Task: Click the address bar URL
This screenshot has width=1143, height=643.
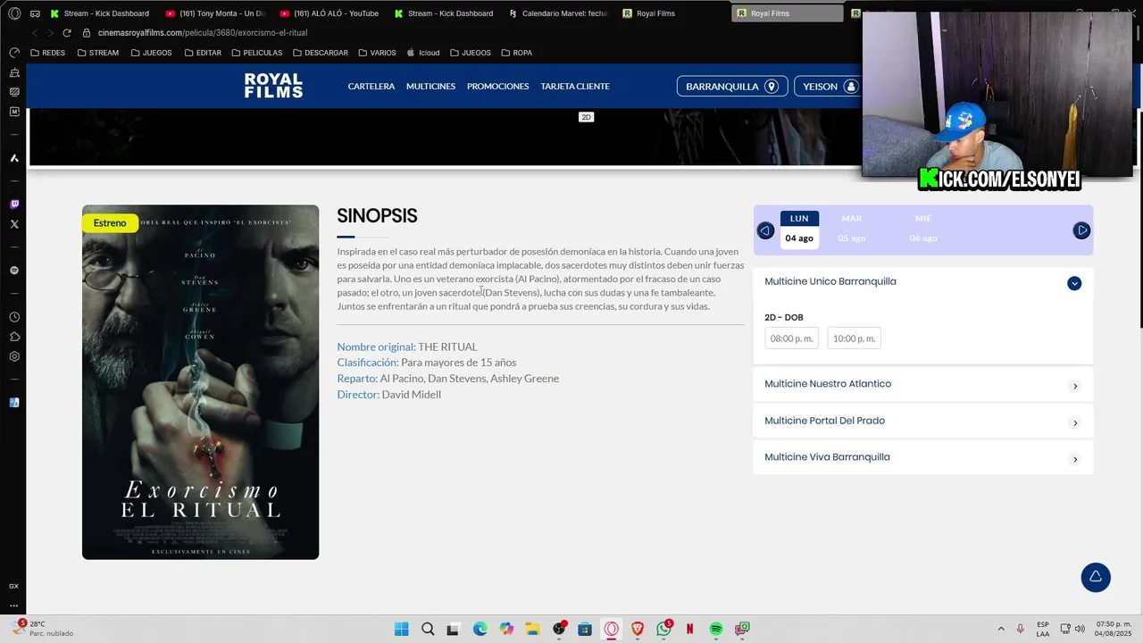Action: click(203, 33)
